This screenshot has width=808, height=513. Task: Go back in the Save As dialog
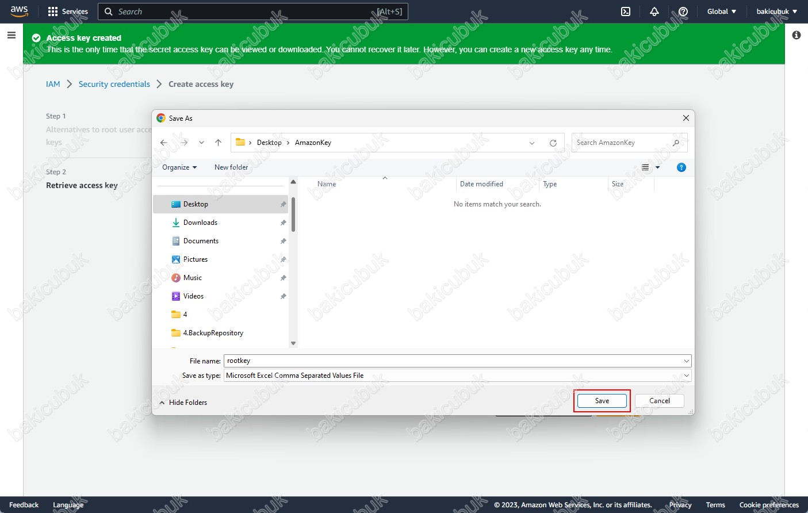click(x=164, y=143)
